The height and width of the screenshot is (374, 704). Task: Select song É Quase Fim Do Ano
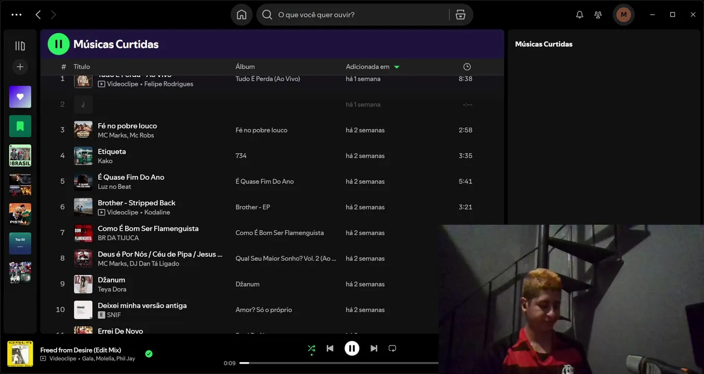click(131, 177)
